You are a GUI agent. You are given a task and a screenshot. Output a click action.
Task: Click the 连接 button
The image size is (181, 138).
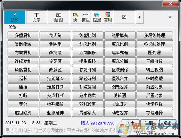point(23,87)
